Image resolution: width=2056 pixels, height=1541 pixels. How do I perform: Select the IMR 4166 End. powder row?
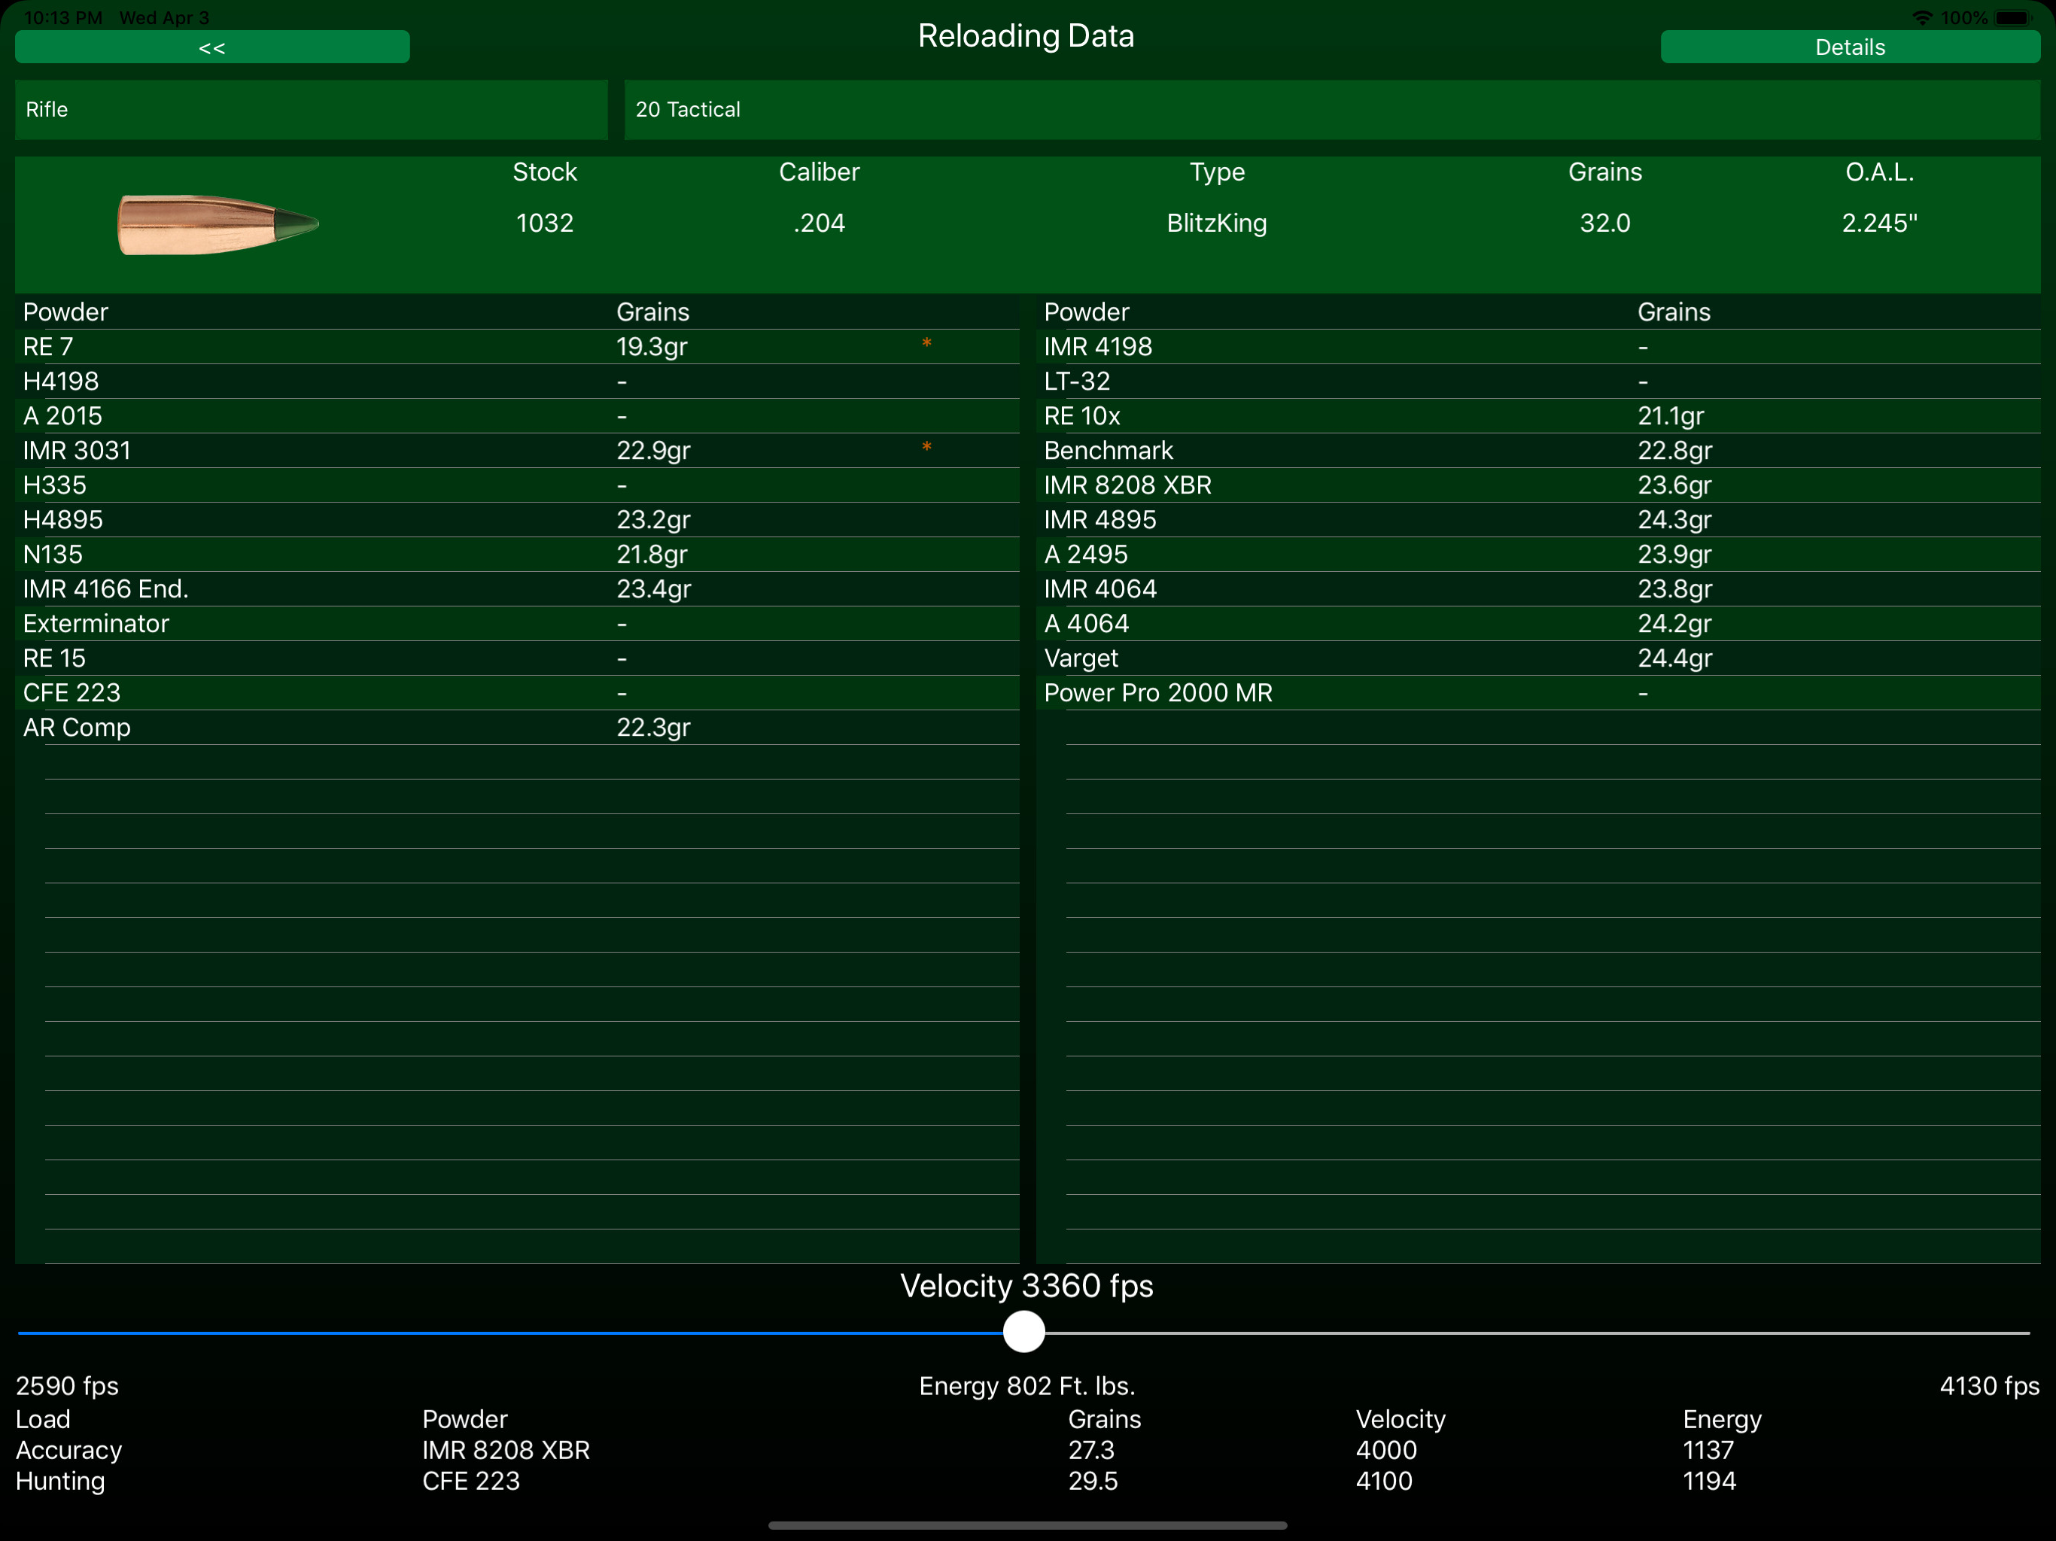tap(517, 589)
